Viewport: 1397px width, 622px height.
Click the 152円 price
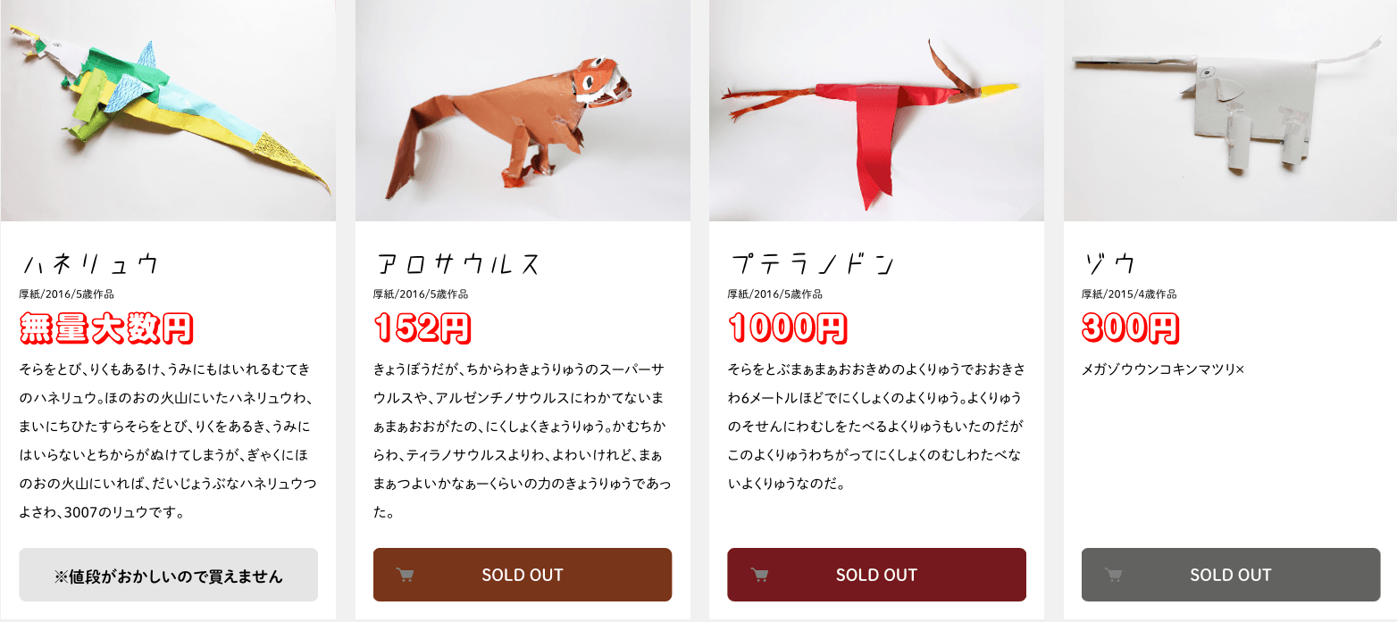[422, 328]
